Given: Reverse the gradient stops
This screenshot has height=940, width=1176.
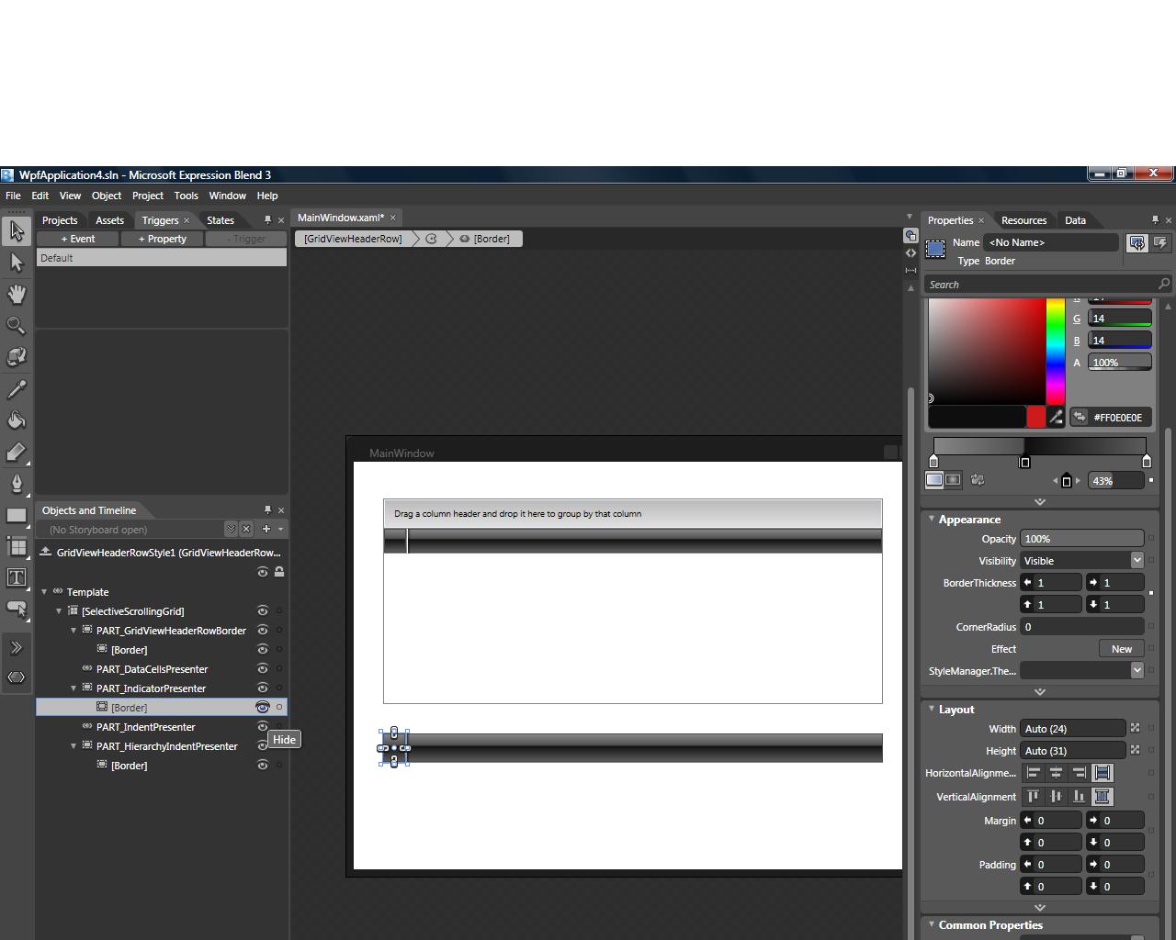Looking at the screenshot, I should tap(978, 480).
